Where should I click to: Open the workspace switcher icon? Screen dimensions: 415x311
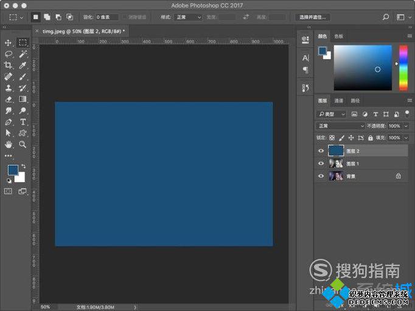point(400,17)
